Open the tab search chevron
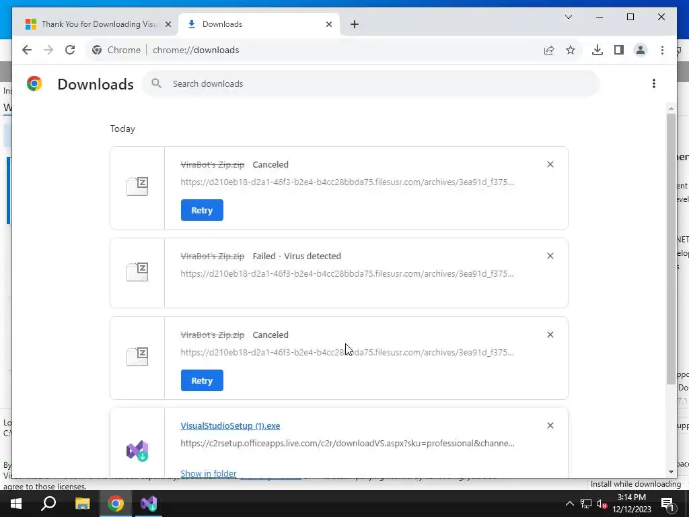The image size is (689, 517). (568, 17)
